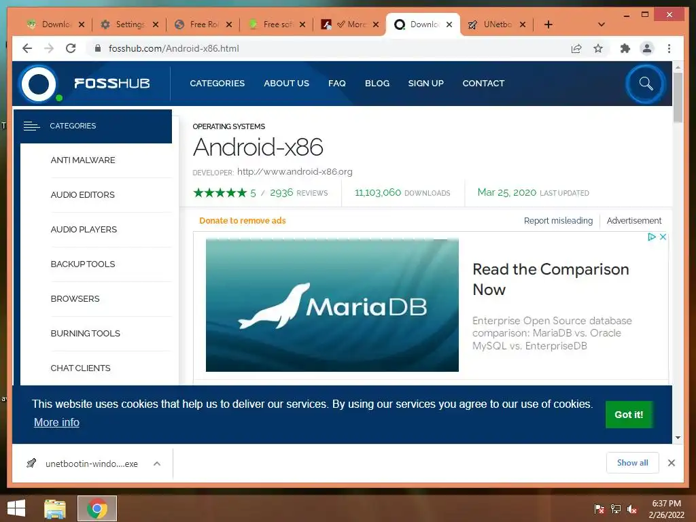Image resolution: width=696 pixels, height=522 pixels.
Task: Click the page vertical scrollbar thumb
Action: coord(678,97)
